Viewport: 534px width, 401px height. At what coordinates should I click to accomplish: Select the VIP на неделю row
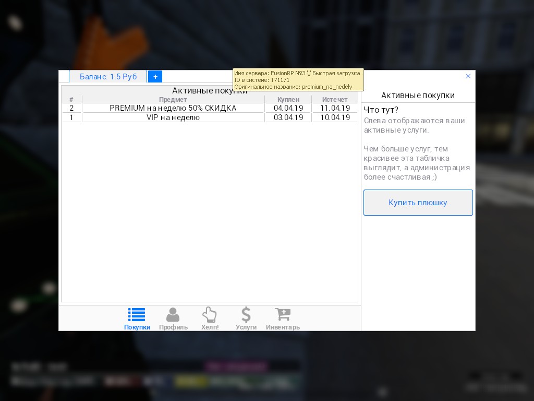click(x=210, y=117)
